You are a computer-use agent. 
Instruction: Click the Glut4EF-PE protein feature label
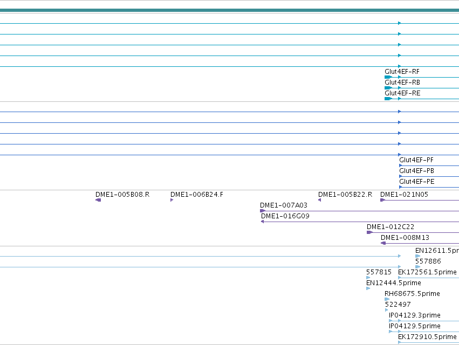coord(416,182)
